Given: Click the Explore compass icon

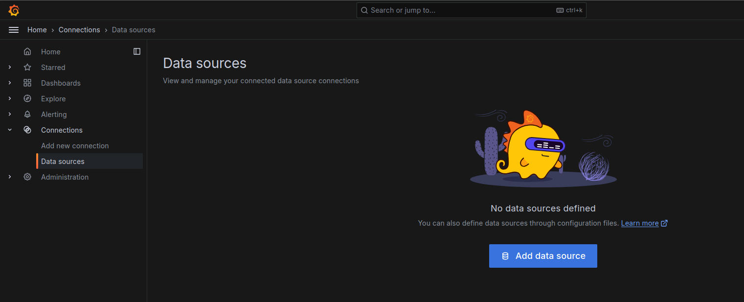Looking at the screenshot, I should pos(27,99).
